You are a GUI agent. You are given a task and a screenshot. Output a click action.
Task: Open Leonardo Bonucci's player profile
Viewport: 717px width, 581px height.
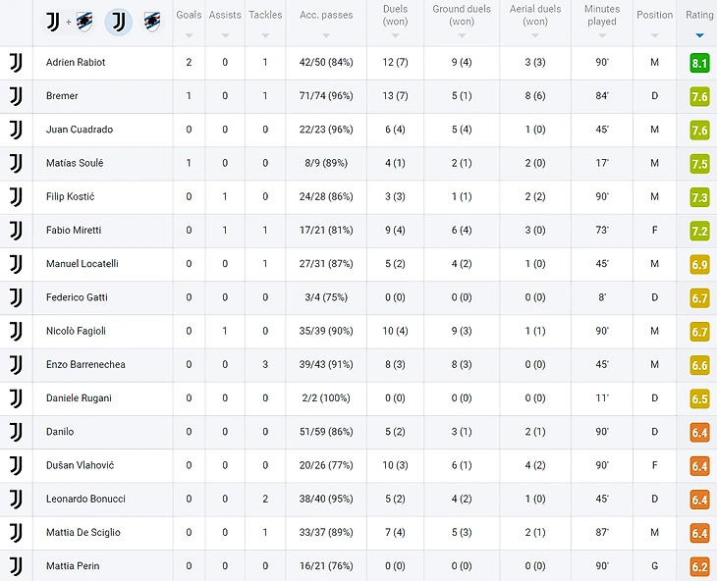(x=85, y=499)
